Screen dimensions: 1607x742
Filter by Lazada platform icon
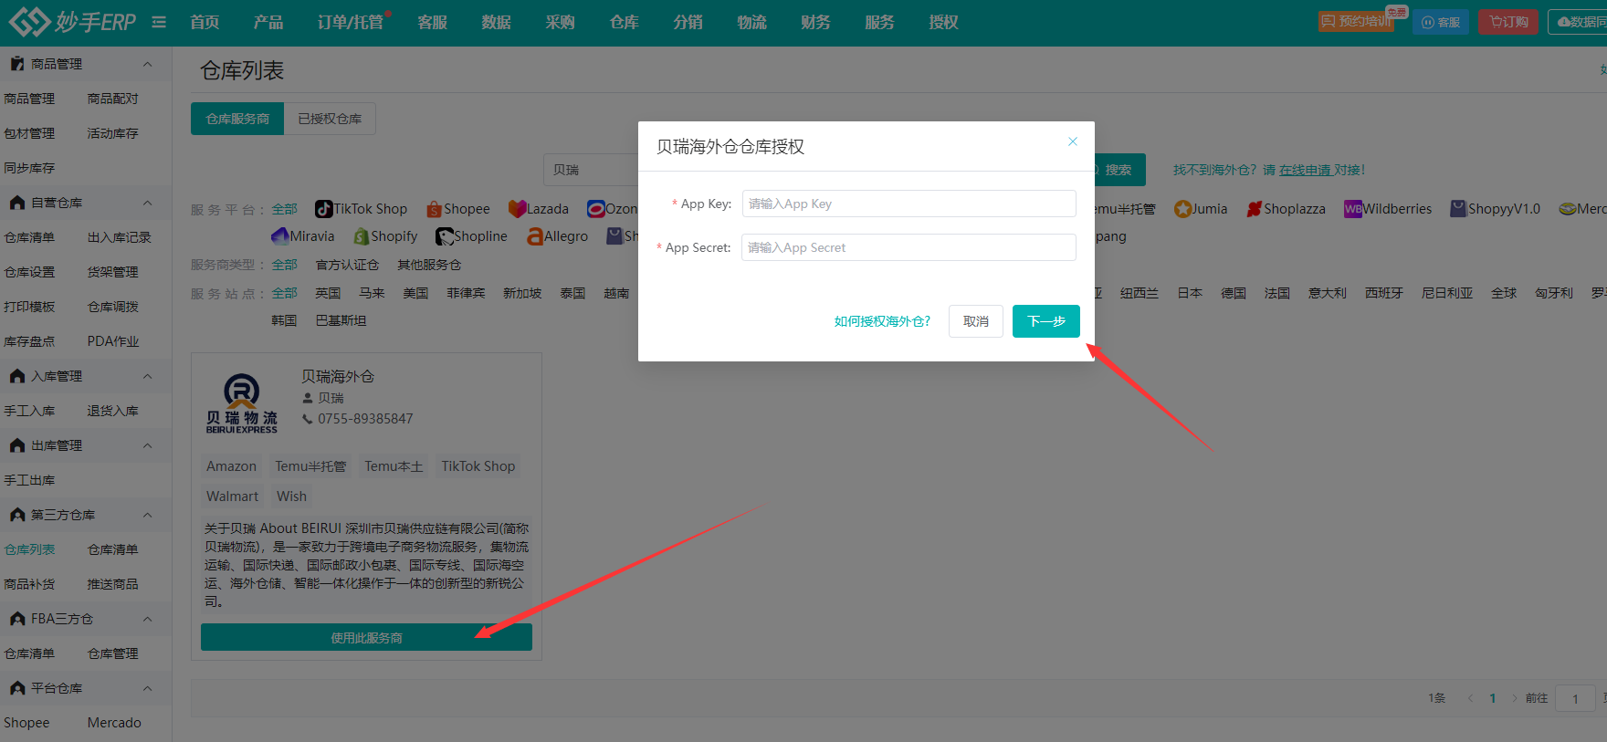coord(518,209)
